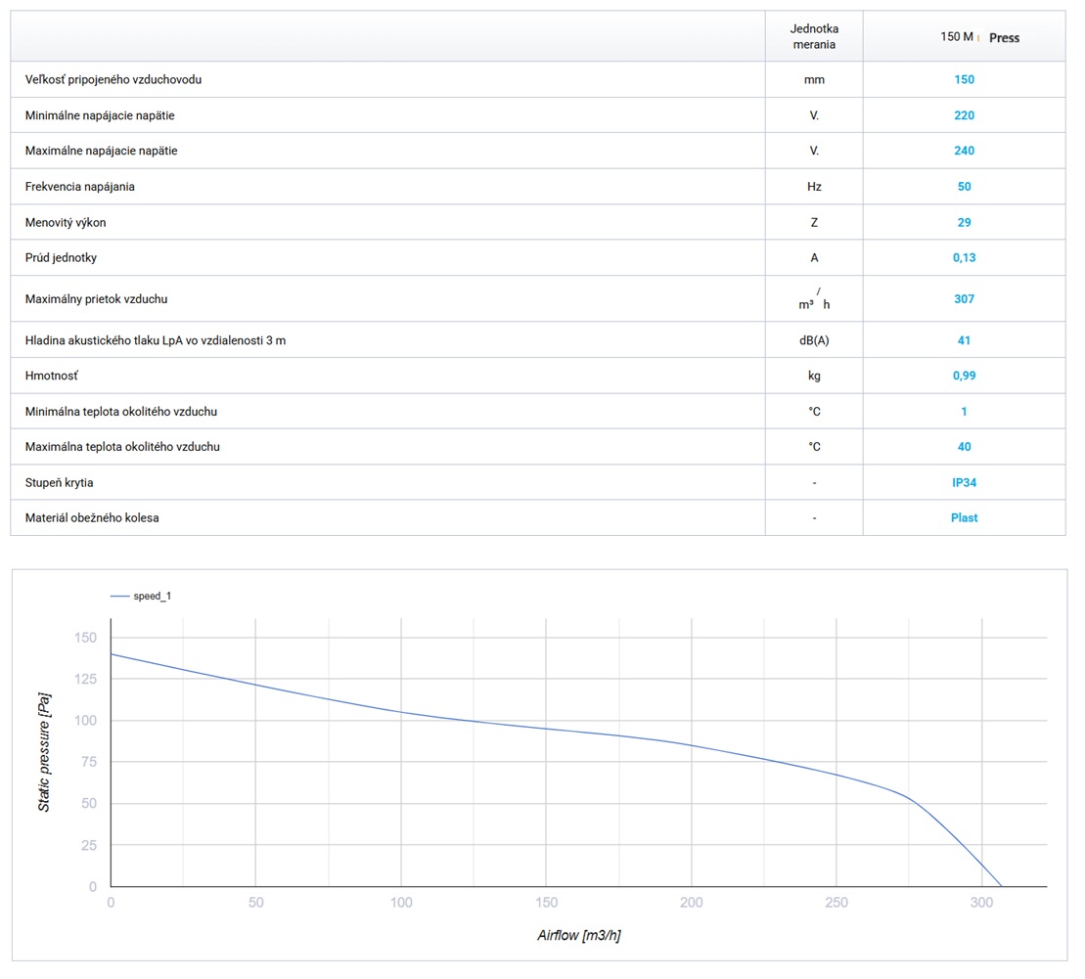Click the Jednotka merania column header
Image resolution: width=1085 pixels, height=979 pixels.
click(814, 37)
